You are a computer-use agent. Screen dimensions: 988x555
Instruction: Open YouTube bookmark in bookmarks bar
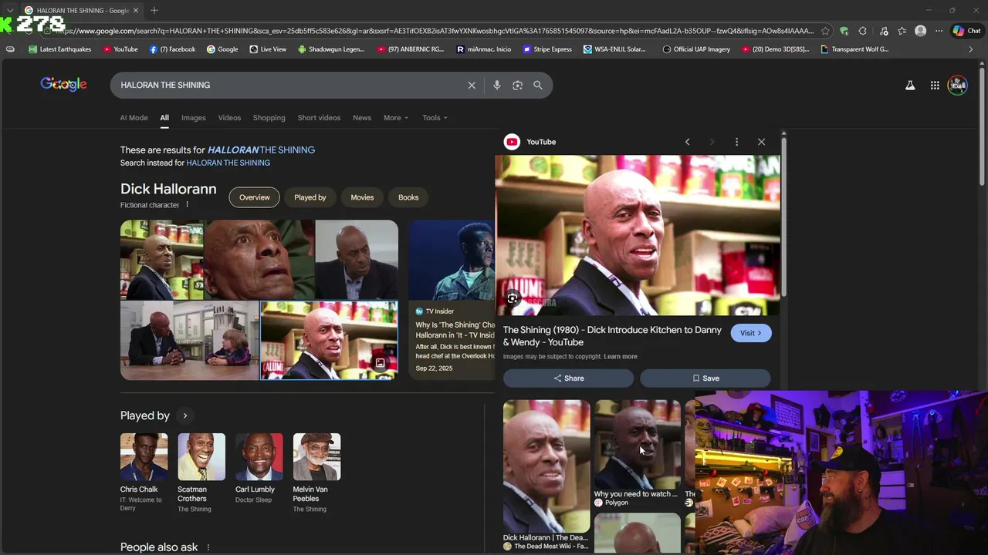[x=120, y=49]
